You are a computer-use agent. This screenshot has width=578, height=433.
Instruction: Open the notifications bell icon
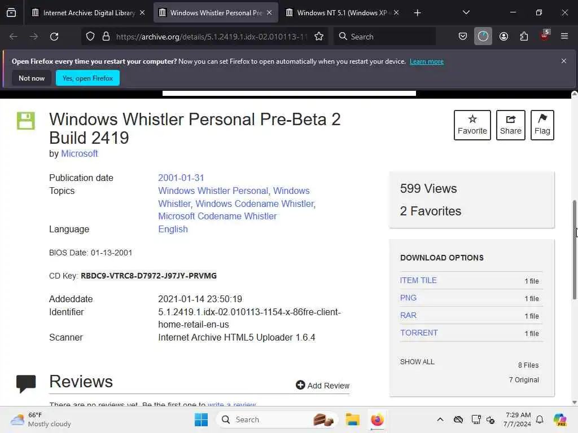point(540,419)
